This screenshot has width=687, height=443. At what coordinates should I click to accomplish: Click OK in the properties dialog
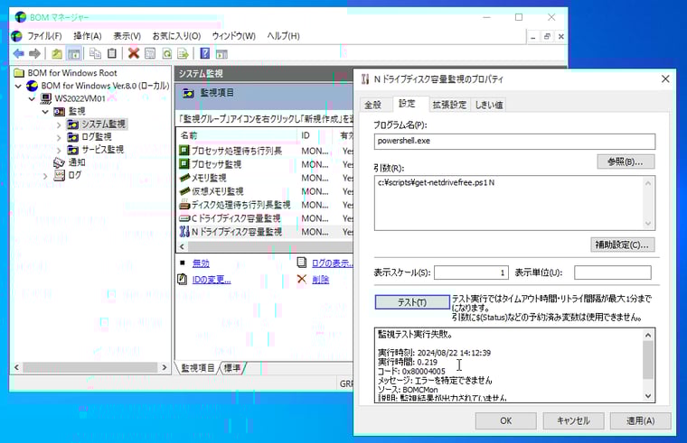[505, 420]
